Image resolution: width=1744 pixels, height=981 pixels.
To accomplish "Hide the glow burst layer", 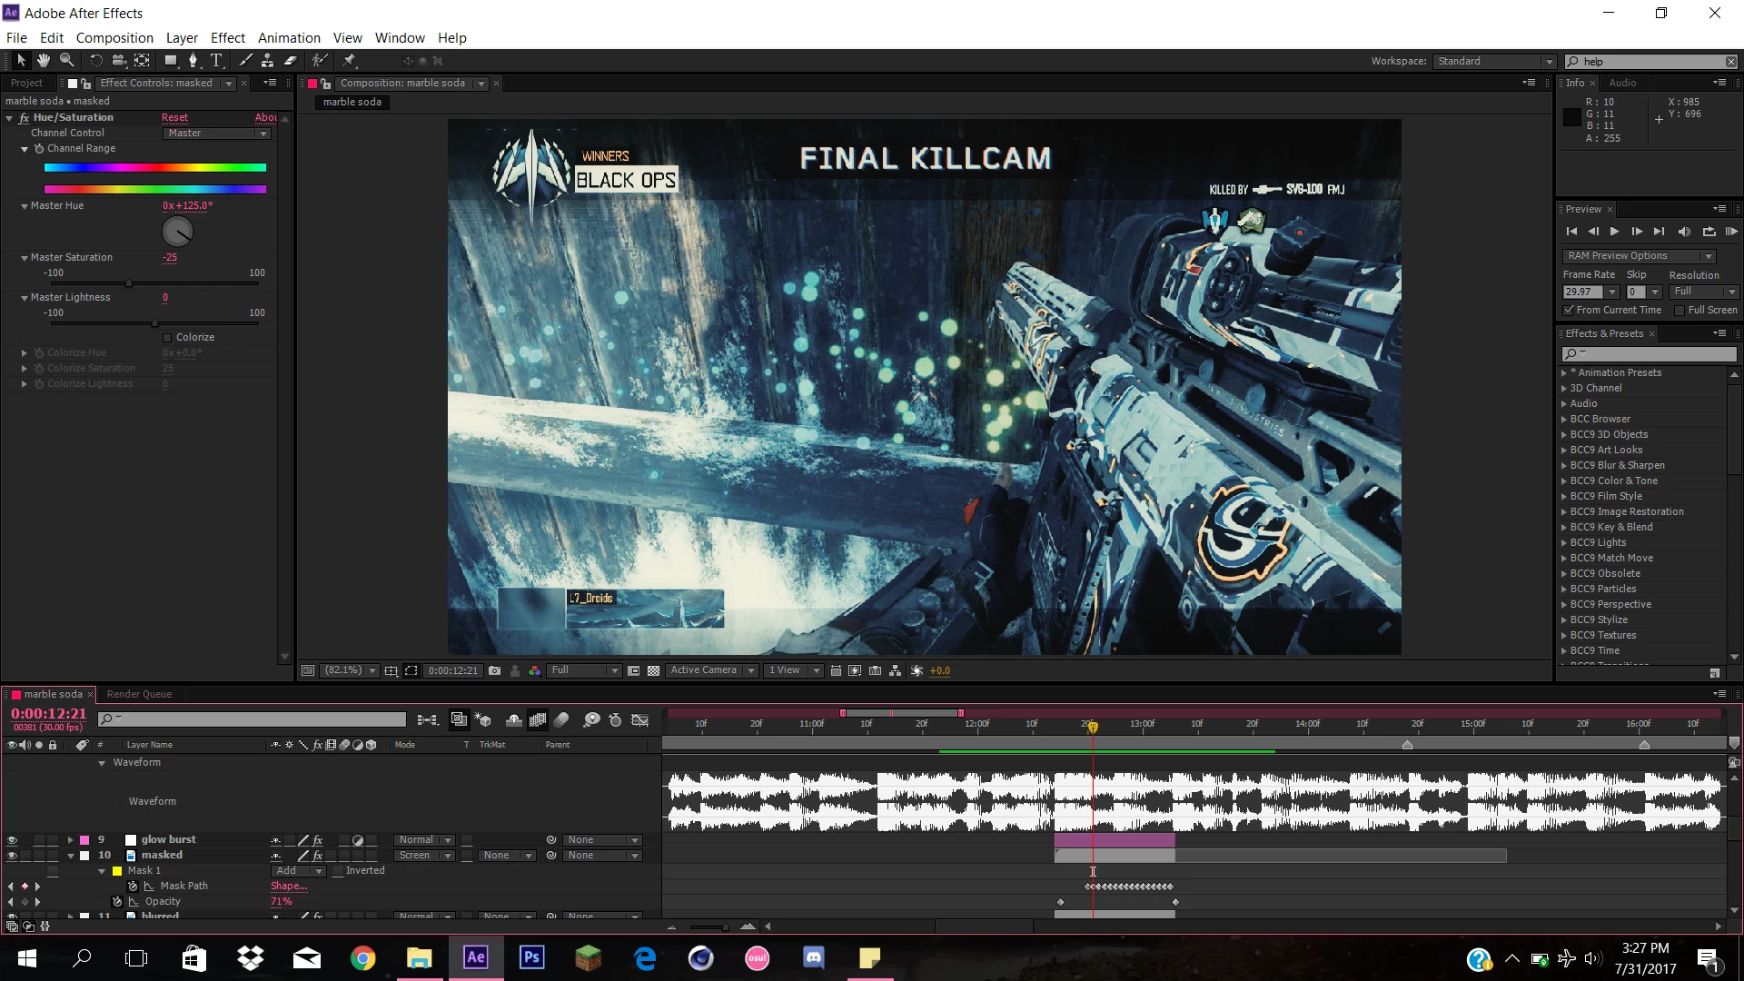I will tap(12, 840).
